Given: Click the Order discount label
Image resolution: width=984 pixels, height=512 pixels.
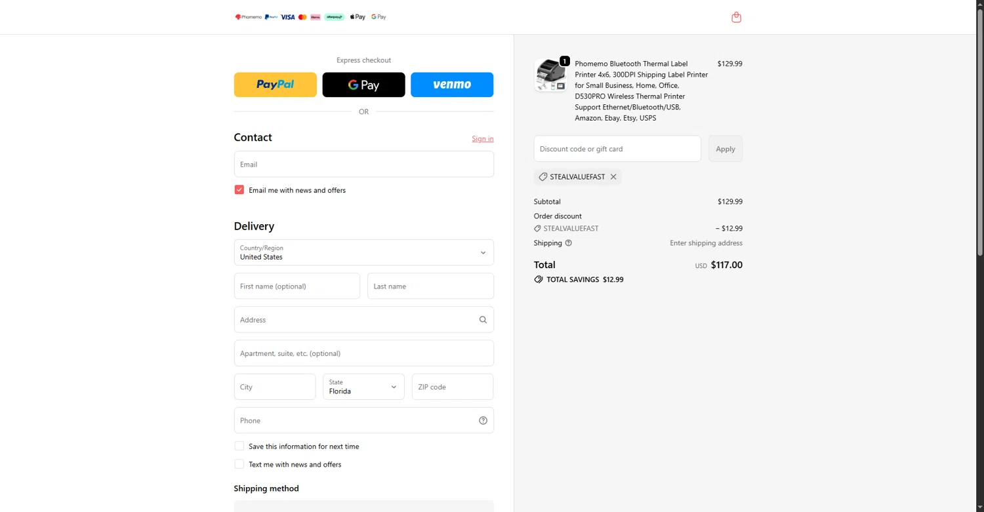Looking at the screenshot, I should pyautogui.click(x=558, y=216).
